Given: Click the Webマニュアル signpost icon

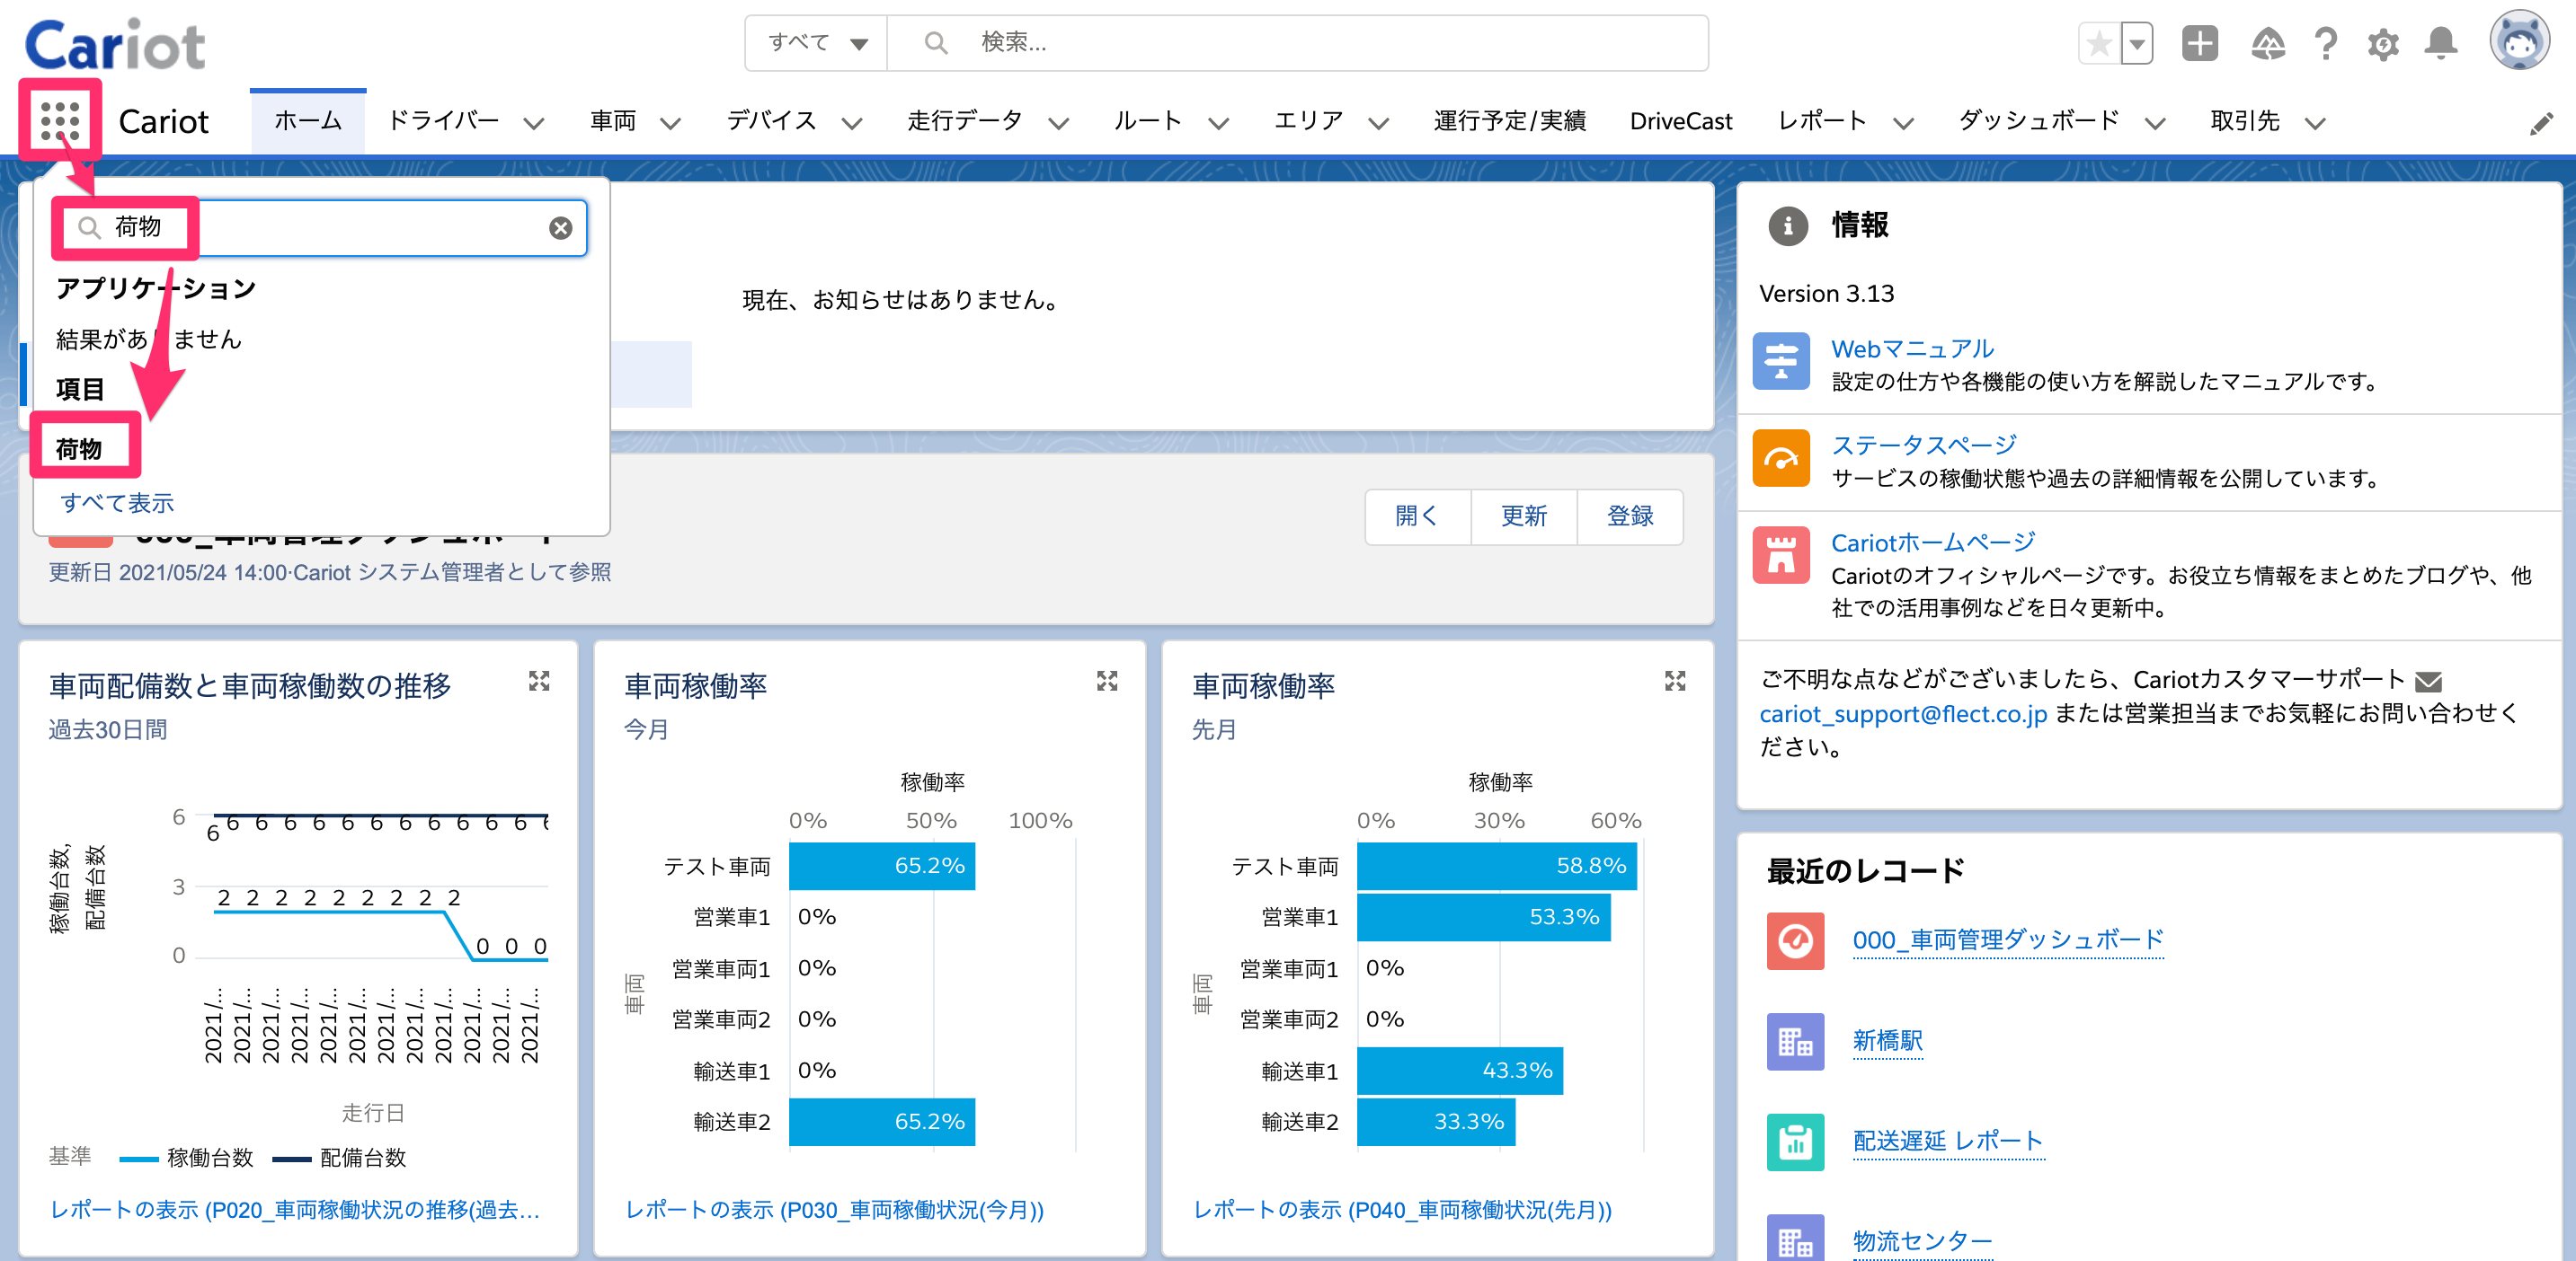Looking at the screenshot, I should click(1781, 361).
